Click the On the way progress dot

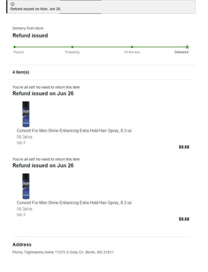pos(132,47)
